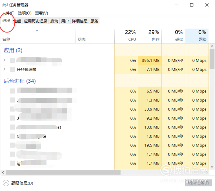Switch to the 用户 tab
215x191 pixels.
[65, 21]
